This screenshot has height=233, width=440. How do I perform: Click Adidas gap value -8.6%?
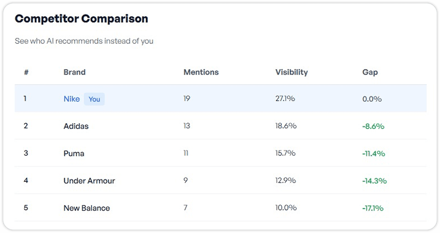(373, 126)
